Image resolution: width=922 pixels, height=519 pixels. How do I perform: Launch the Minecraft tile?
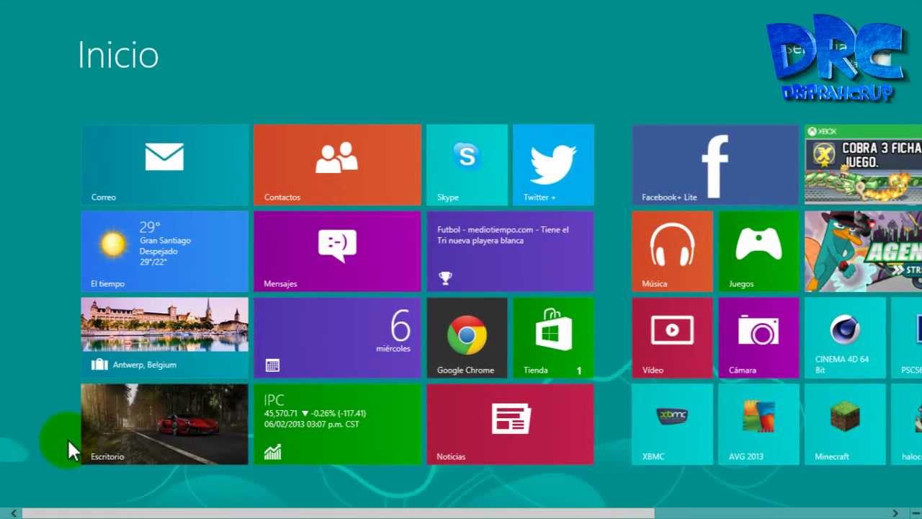(x=845, y=425)
